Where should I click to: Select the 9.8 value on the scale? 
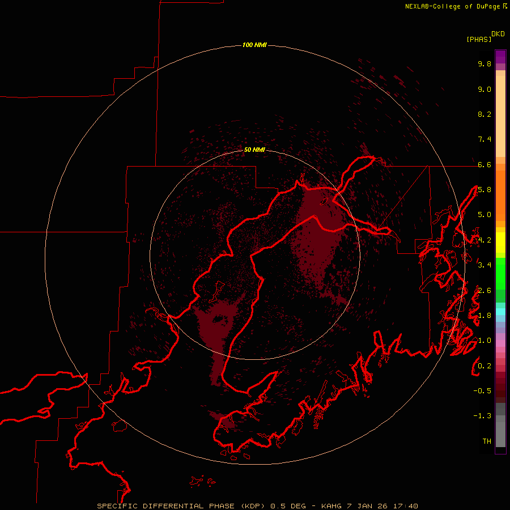[484, 63]
